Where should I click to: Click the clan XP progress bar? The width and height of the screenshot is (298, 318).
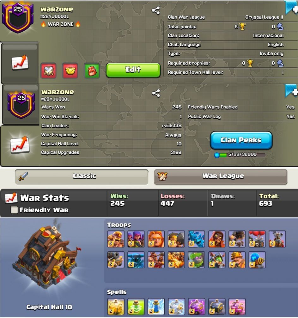pos(240,155)
